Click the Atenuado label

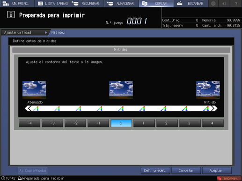point(35,102)
